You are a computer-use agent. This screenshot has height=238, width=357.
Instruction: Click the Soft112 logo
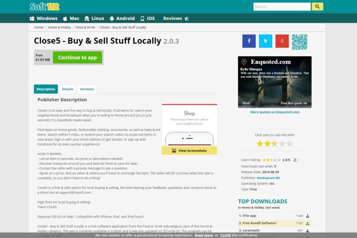point(44,7)
